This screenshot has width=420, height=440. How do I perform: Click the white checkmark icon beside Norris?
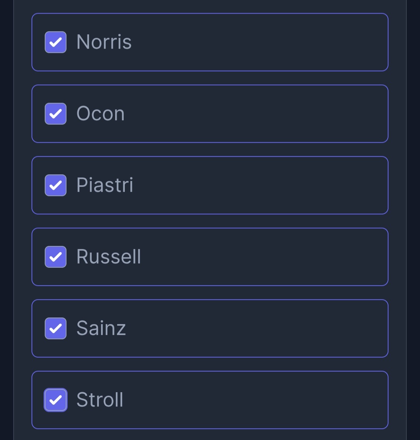point(56,42)
